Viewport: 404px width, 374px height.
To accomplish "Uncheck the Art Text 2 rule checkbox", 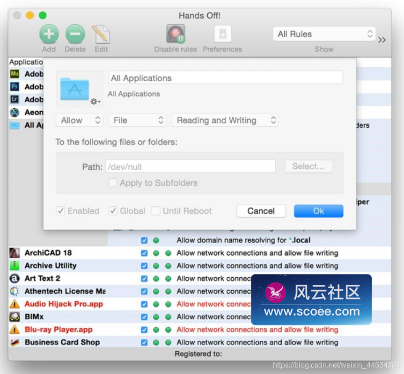I will coord(144,279).
